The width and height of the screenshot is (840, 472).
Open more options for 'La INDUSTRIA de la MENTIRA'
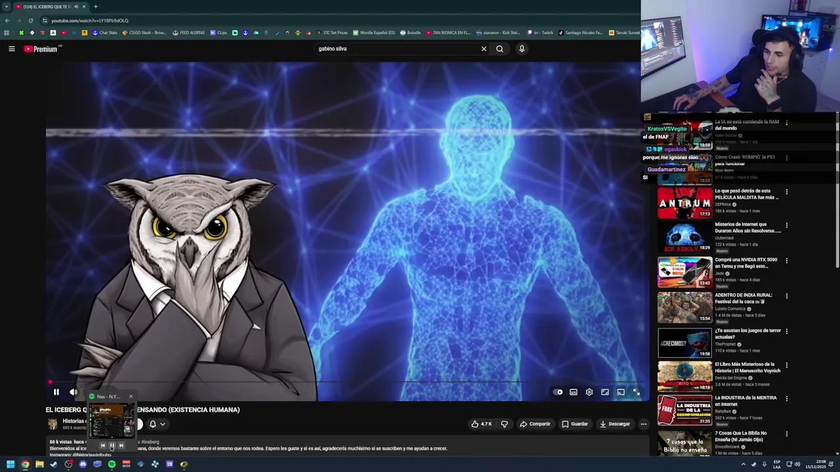pos(787,399)
